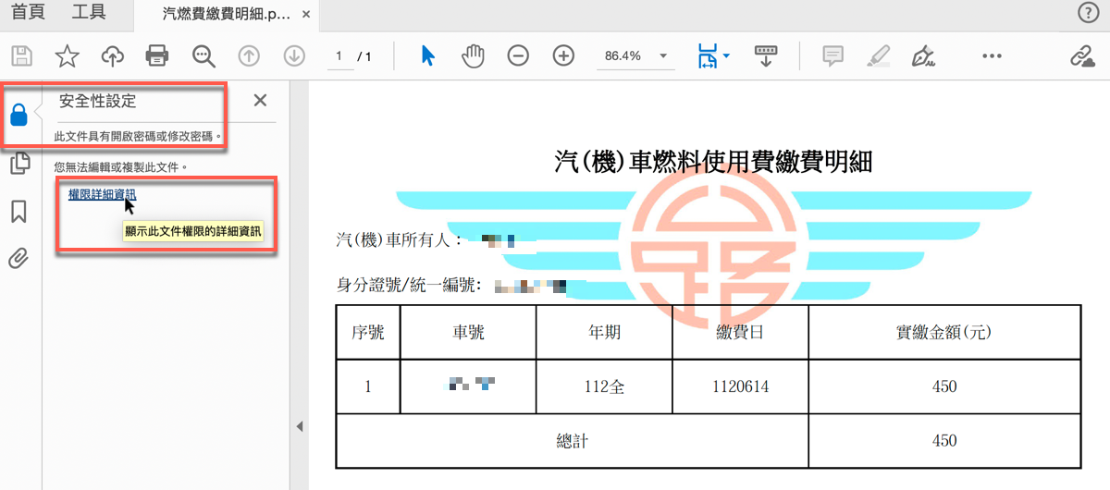Close the 汽燃費繳費明細 document tab
Screen dimensions: 1110x490
[306, 16]
